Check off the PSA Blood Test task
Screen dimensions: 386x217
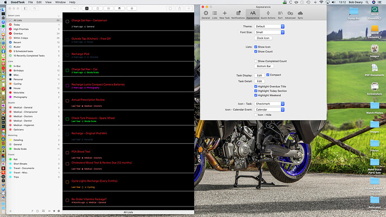point(67,153)
